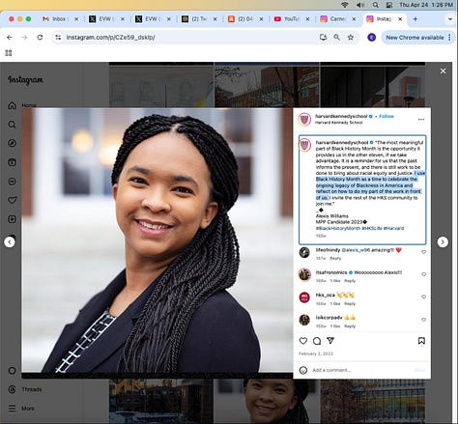The image size is (458, 424).
Task: Open a new Chrome tab
Action: [x=415, y=19]
